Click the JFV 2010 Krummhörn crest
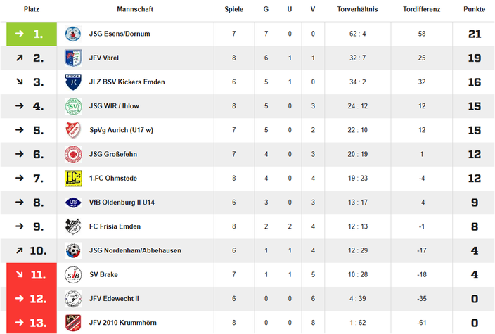495x334 pixels. coord(73,323)
